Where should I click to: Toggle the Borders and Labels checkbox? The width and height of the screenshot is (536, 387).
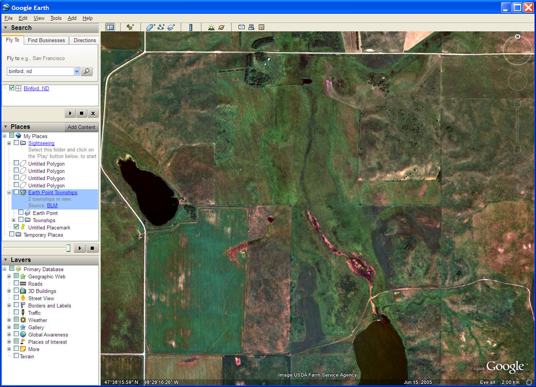coord(16,305)
